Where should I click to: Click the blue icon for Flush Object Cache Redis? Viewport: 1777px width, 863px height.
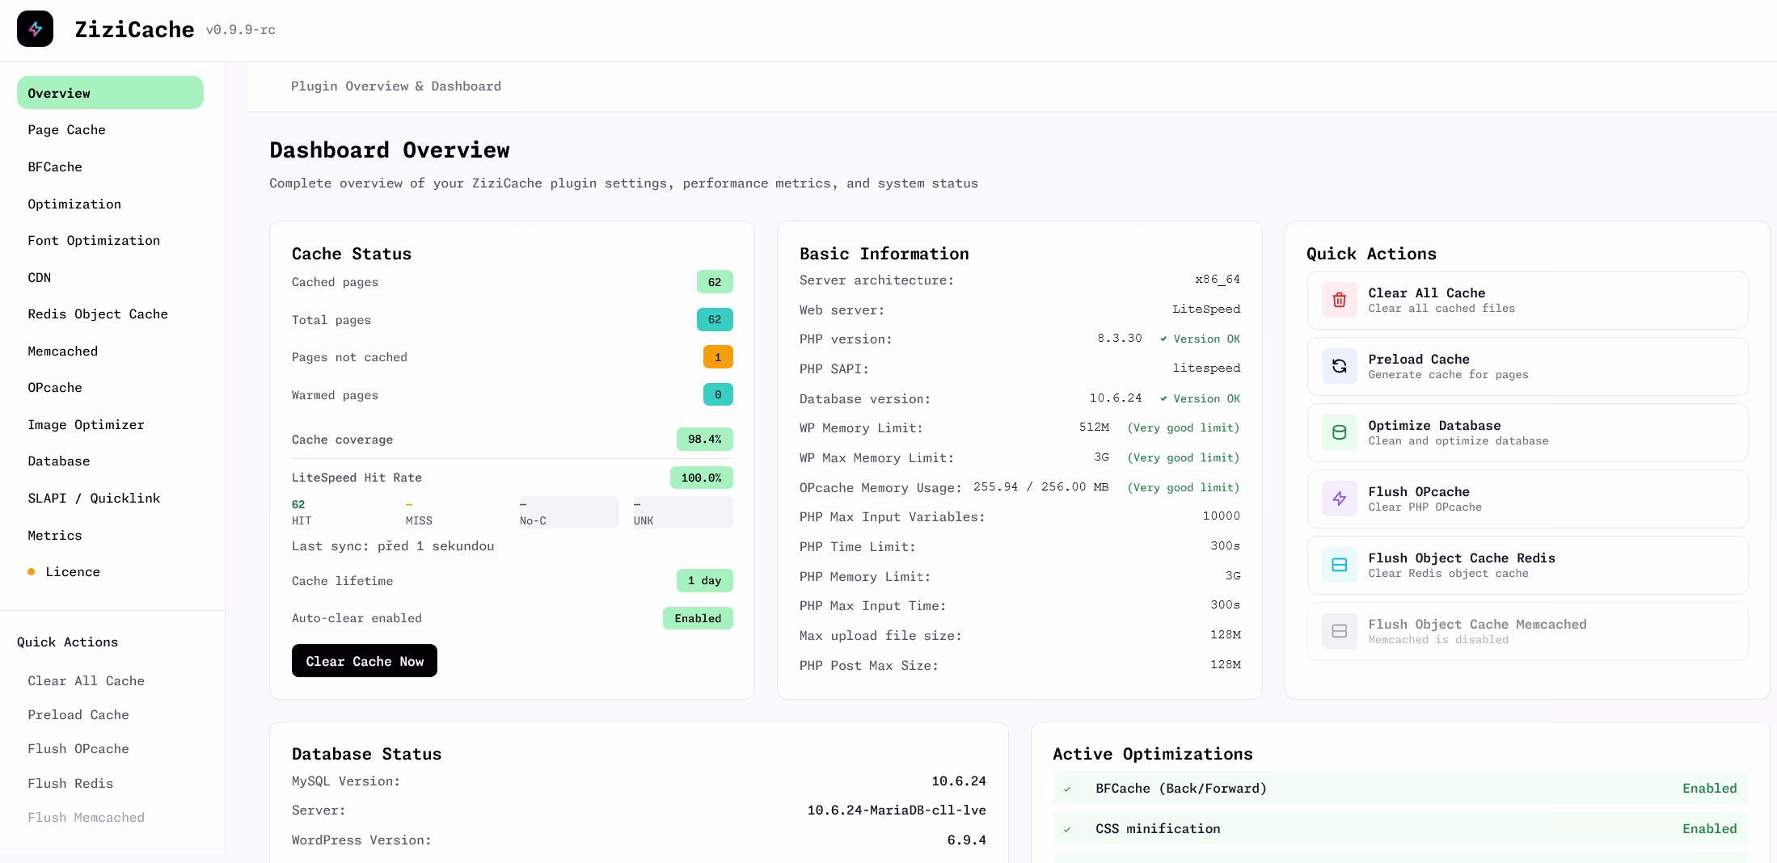pos(1340,565)
